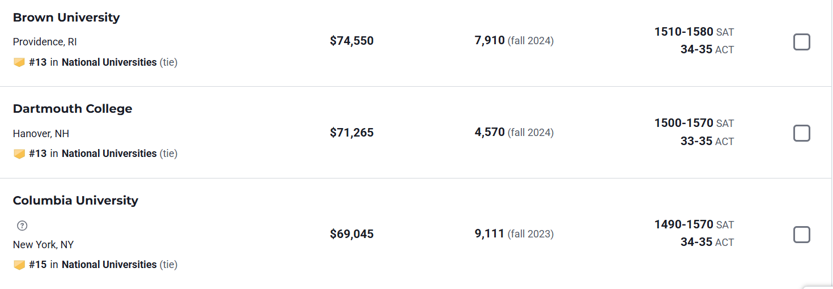Click Columbia's $69,045 tuition figure
833x289 pixels.
tap(352, 234)
